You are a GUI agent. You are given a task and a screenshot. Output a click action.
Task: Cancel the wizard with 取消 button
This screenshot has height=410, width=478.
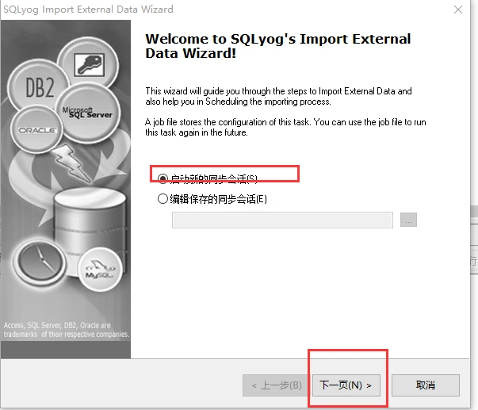coord(426,385)
